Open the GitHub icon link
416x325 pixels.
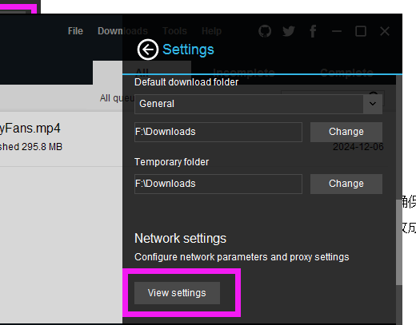click(265, 31)
